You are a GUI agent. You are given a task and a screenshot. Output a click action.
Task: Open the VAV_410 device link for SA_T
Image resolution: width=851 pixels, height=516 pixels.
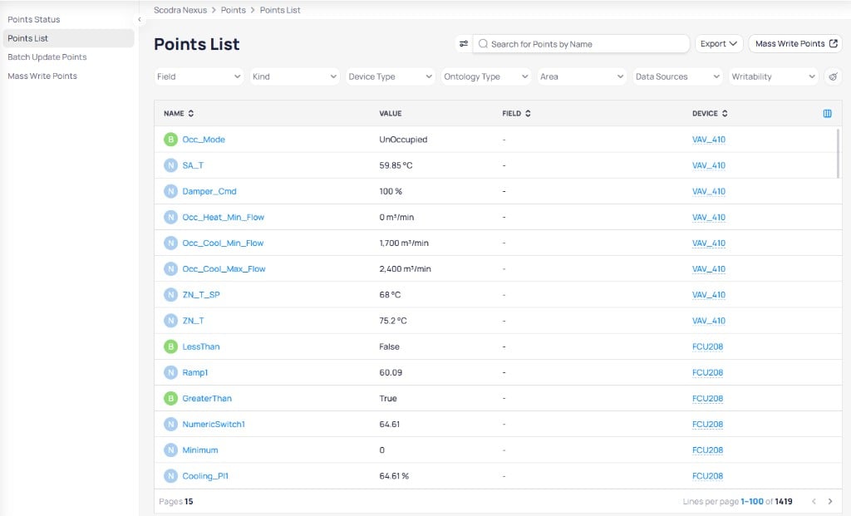tap(709, 165)
